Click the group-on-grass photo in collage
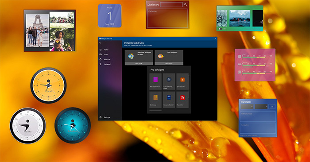The image size is (310, 162). pyautogui.click(x=62, y=19)
